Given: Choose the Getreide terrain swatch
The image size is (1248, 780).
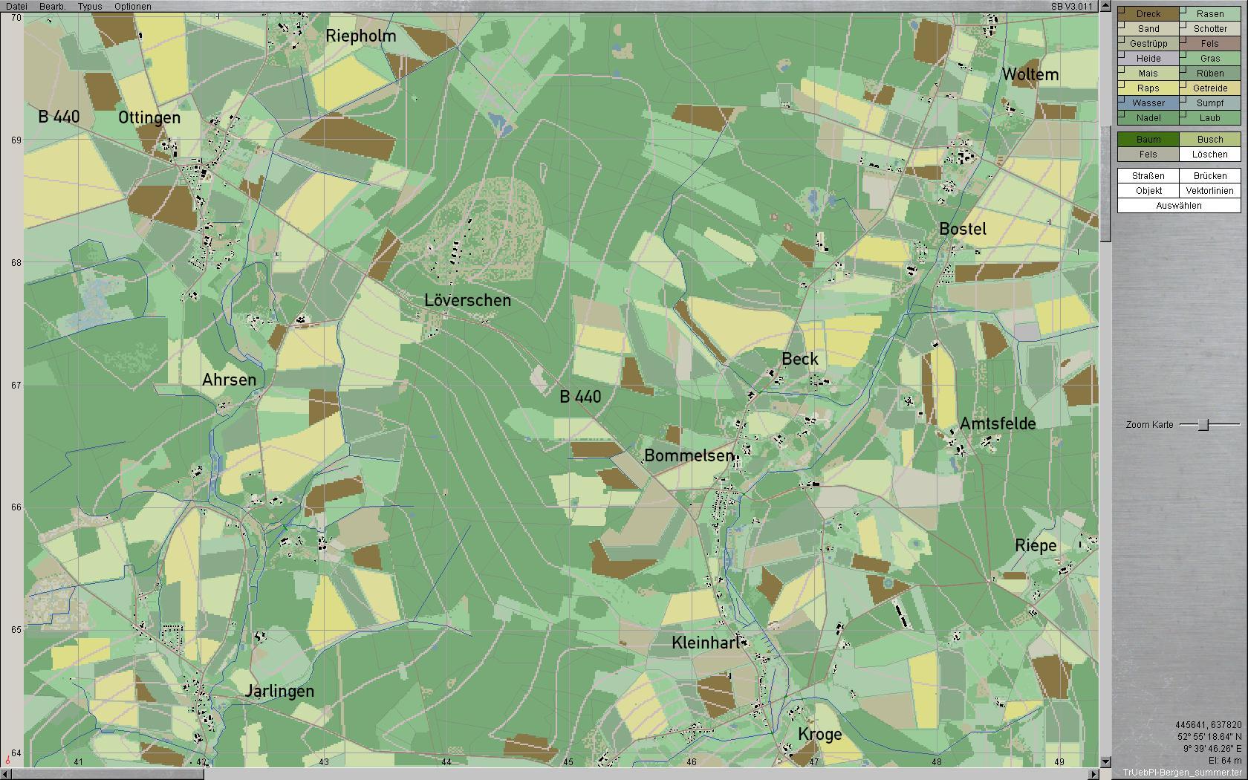Looking at the screenshot, I should tap(1210, 88).
